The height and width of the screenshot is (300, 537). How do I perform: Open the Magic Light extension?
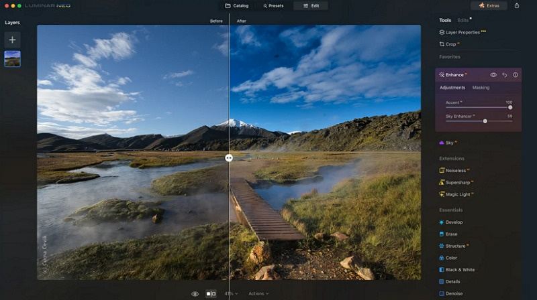(456, 194)
